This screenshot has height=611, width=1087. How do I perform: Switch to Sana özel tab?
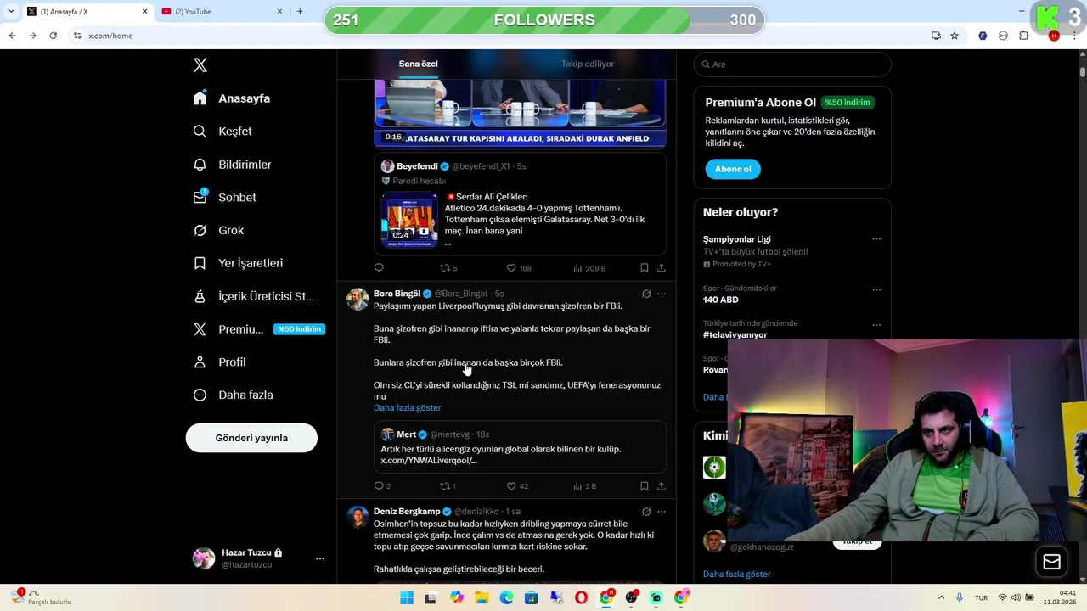point(418,64)
